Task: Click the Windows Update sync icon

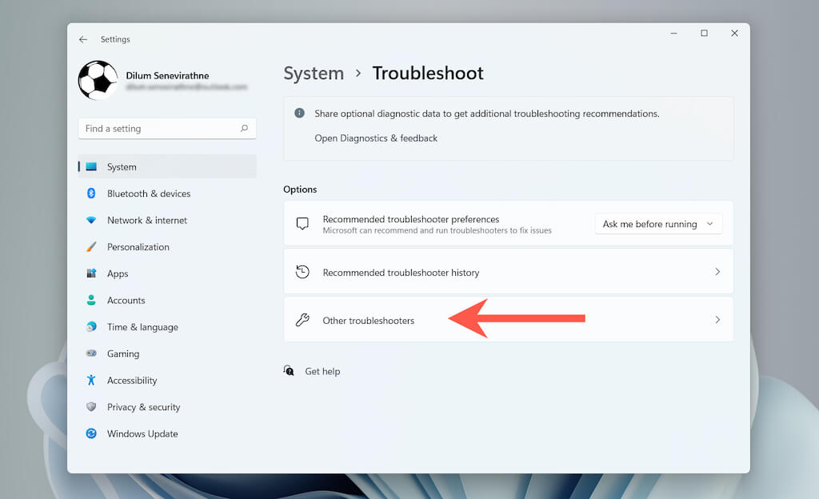Action: [91, 434]
